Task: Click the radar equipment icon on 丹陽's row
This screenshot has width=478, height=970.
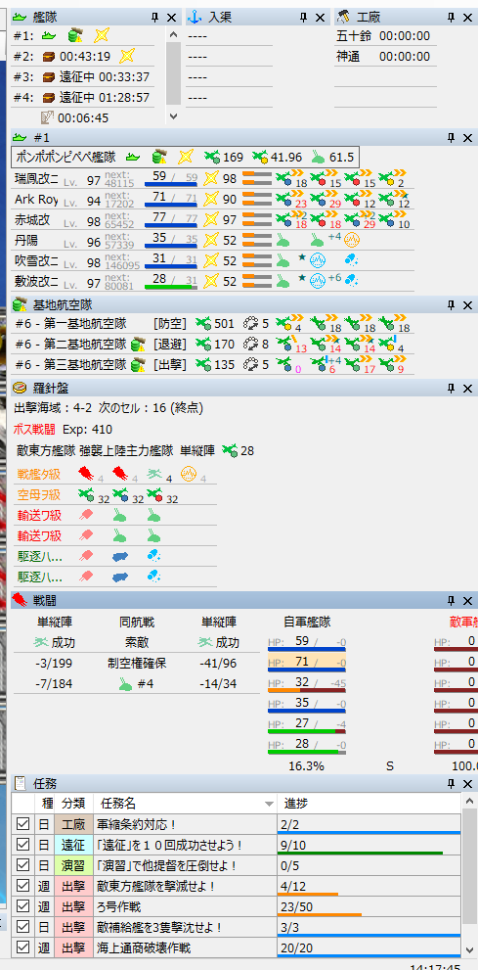Action: pos(351,240)
